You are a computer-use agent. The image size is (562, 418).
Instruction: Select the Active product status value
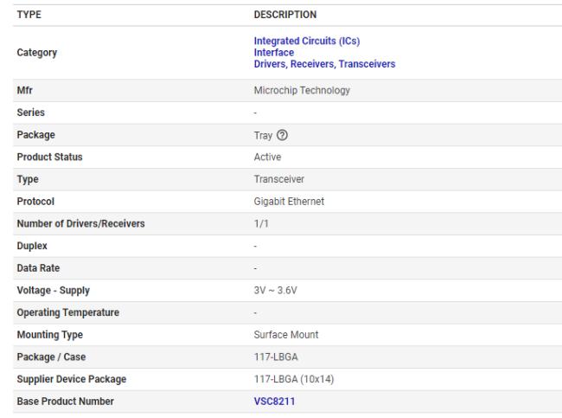(268, 157)
